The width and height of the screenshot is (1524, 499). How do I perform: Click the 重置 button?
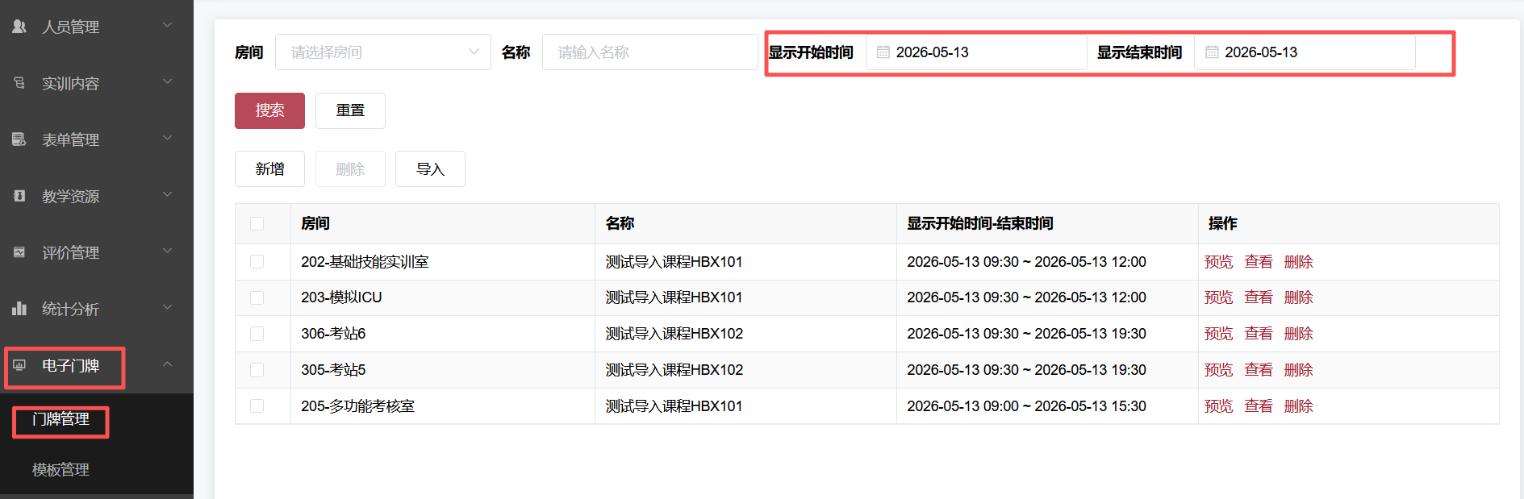click(x=350, y=110)
